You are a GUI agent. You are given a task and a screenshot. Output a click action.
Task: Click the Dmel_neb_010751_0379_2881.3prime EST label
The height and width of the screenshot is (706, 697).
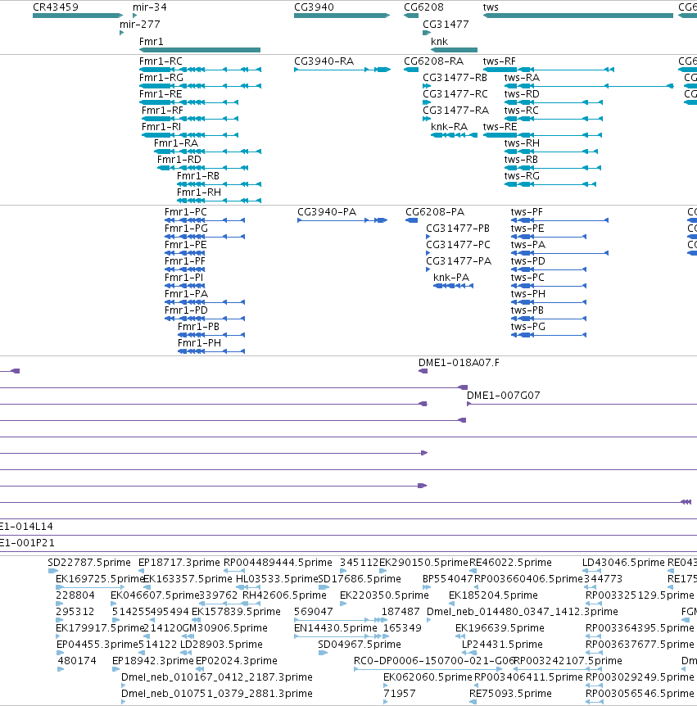coord(217,694)
